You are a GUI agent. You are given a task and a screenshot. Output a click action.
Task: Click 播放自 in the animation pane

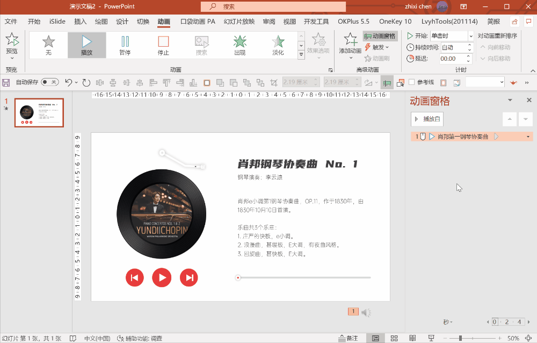pyautogui.click(x=427, y=118)
